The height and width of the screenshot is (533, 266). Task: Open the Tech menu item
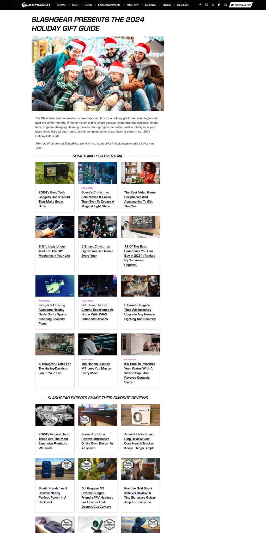[75, 5]
